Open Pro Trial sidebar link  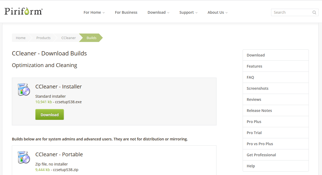[x=276, y=133]
